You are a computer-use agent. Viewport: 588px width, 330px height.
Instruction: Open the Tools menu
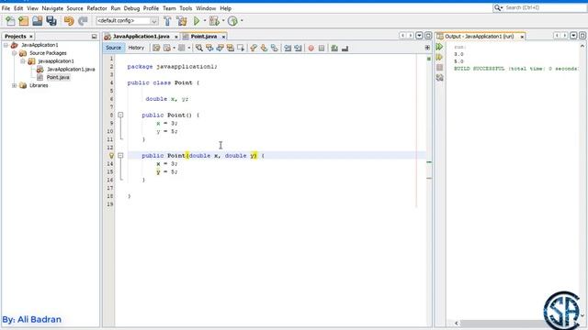tap(186, 8)
